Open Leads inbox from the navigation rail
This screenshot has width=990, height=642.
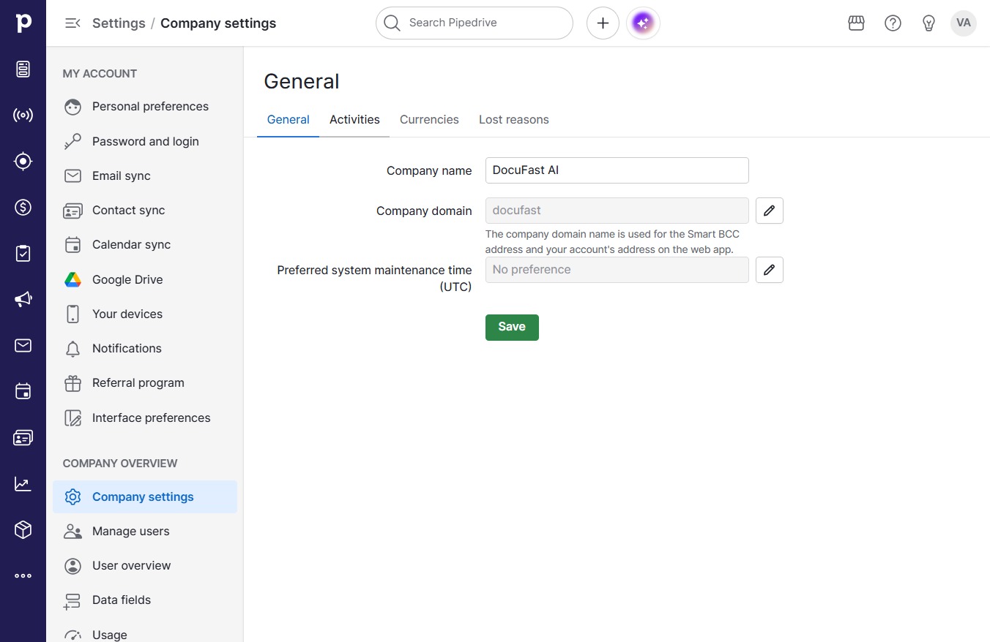tap(23, 69)
